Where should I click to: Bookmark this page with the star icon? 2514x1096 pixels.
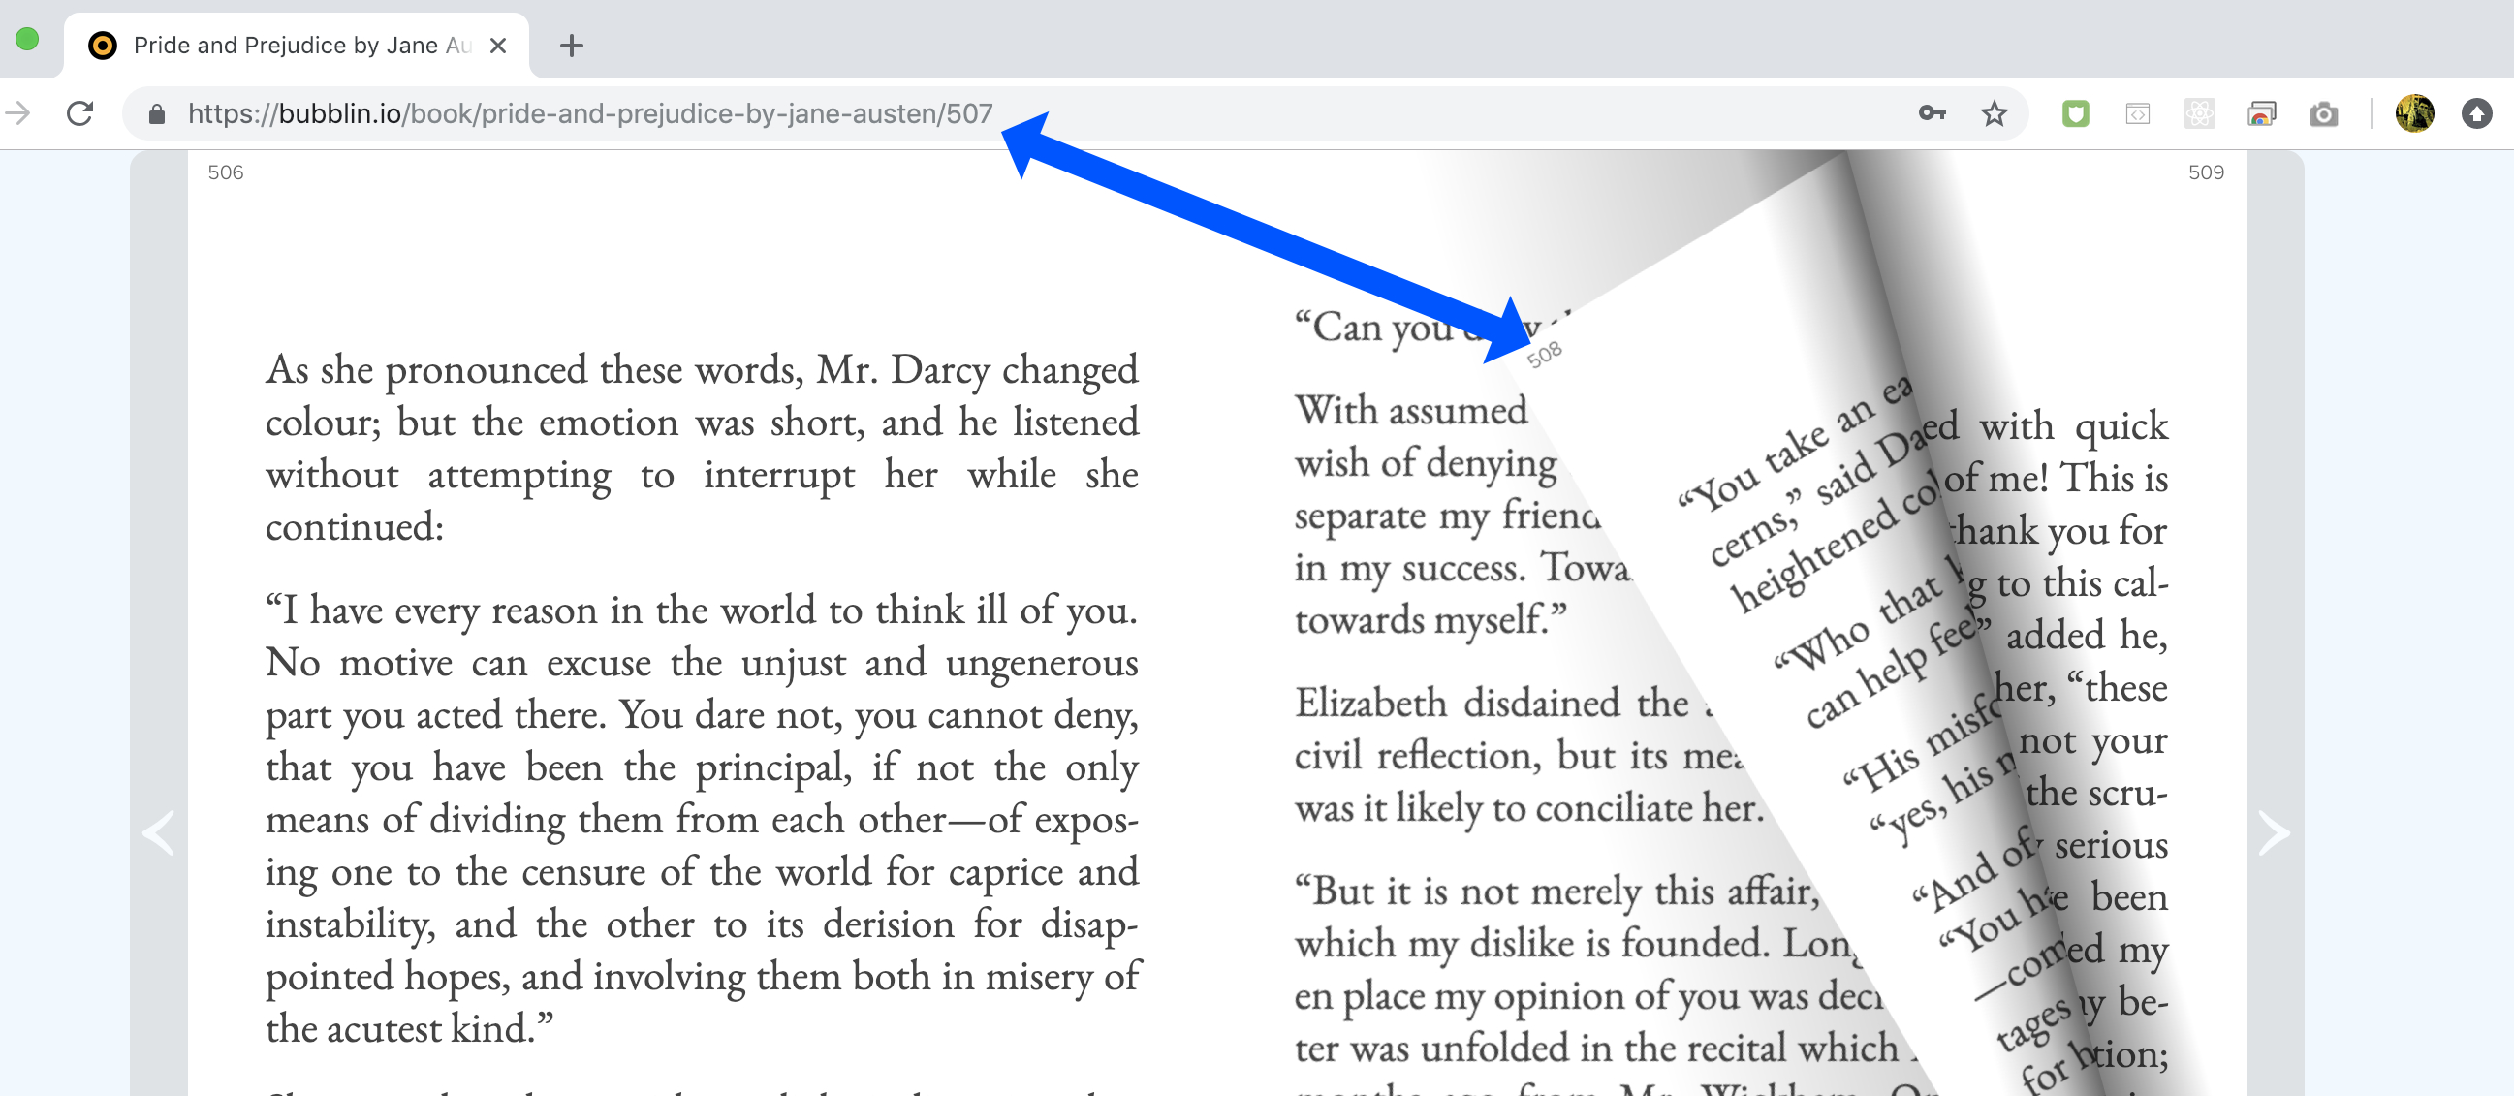[1994, 113]
